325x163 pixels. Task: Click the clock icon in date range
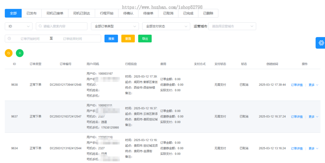coord(9,39)
